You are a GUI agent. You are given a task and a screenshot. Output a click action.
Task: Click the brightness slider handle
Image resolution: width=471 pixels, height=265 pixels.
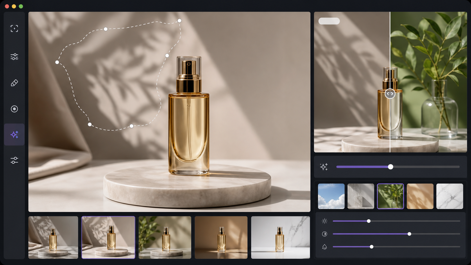(x=369, y=221)
